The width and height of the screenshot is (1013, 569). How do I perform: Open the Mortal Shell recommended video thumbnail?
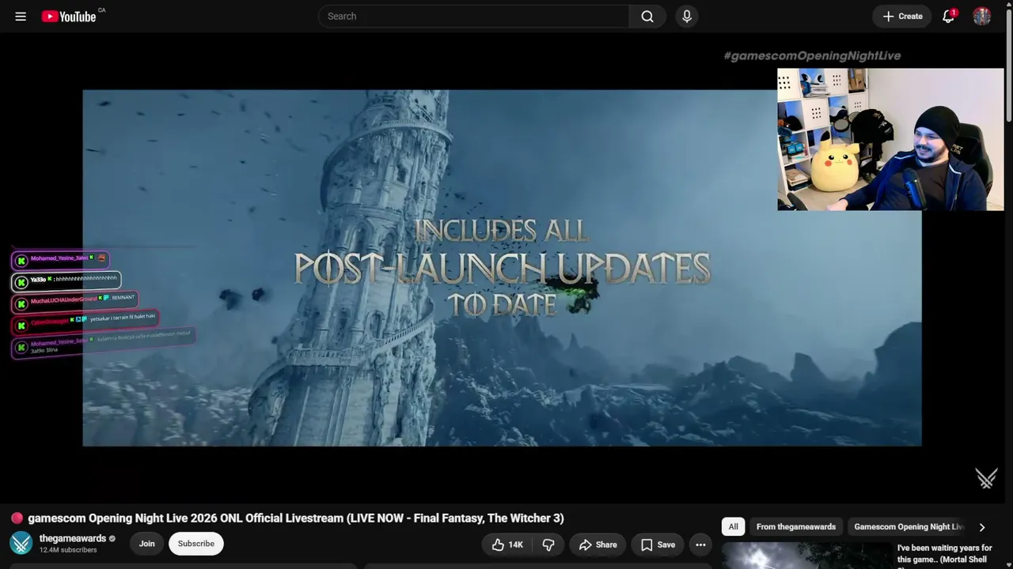[806, 556]
